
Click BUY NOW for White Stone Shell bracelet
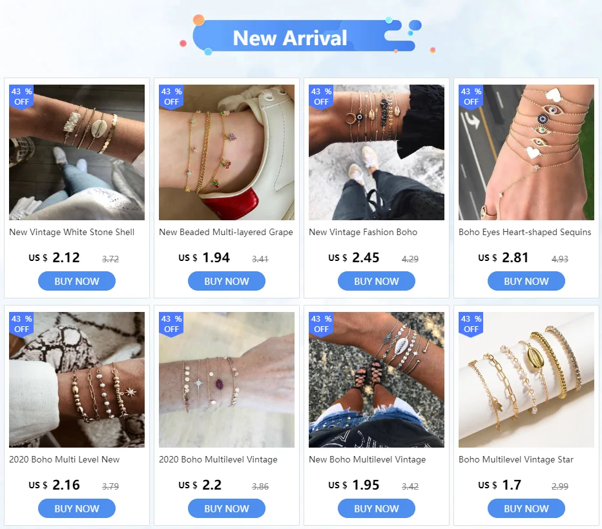click(x=77, y=281)
